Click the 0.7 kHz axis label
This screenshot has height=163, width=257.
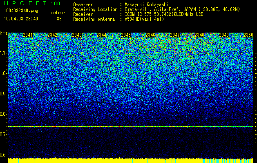click(4, 134)
